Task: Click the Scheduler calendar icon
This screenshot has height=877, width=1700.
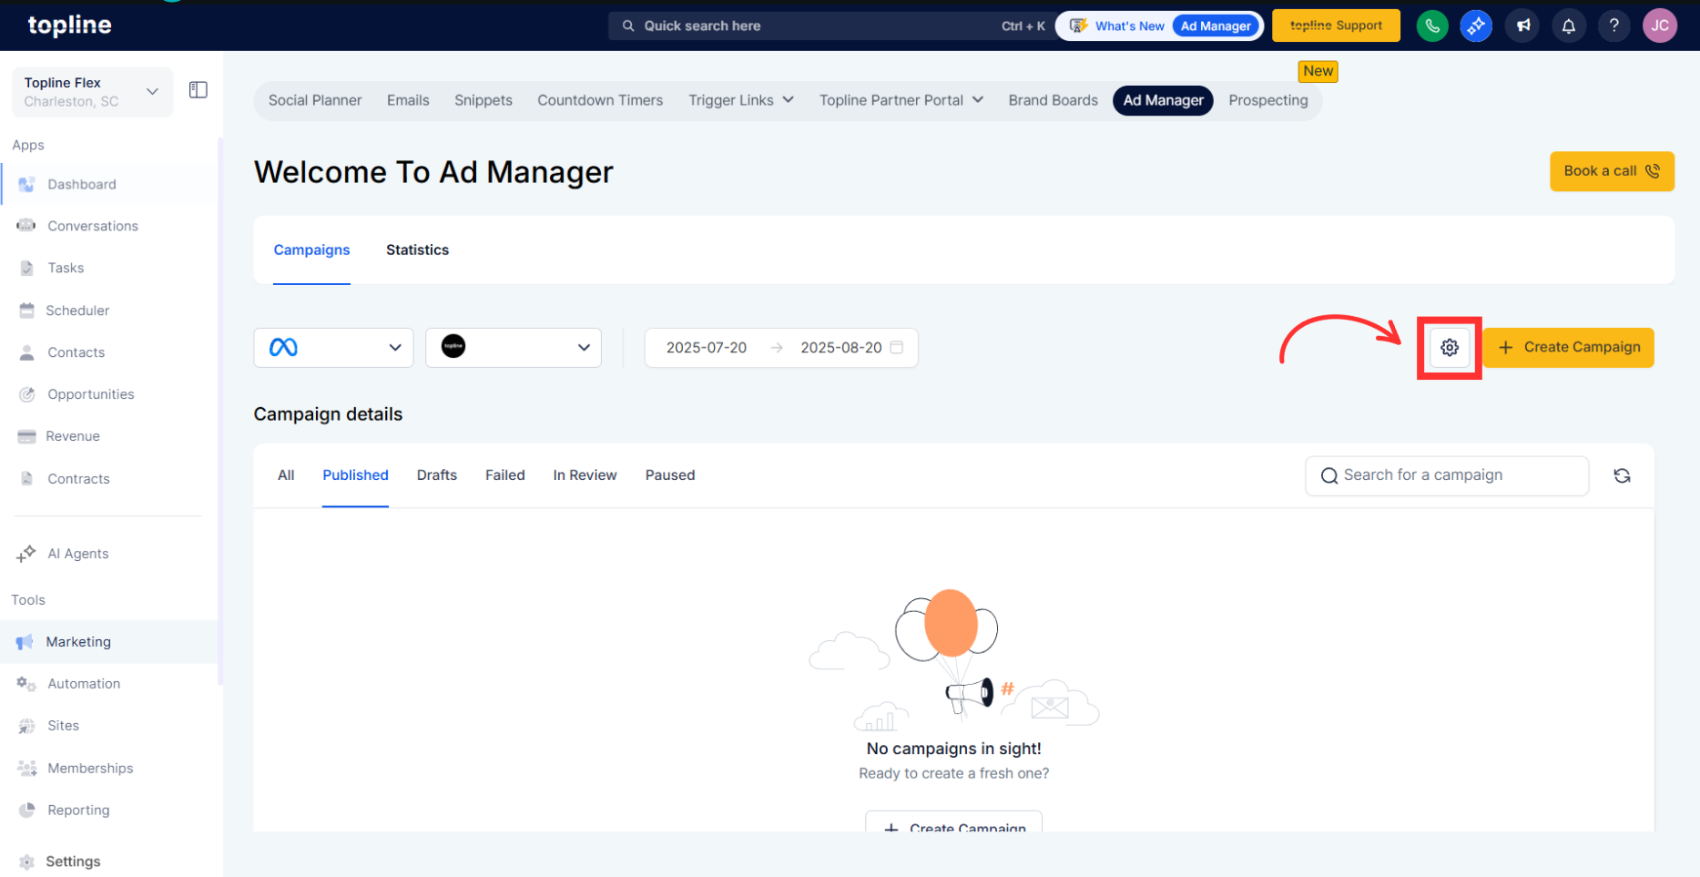Action: click(x=26, y=311)
